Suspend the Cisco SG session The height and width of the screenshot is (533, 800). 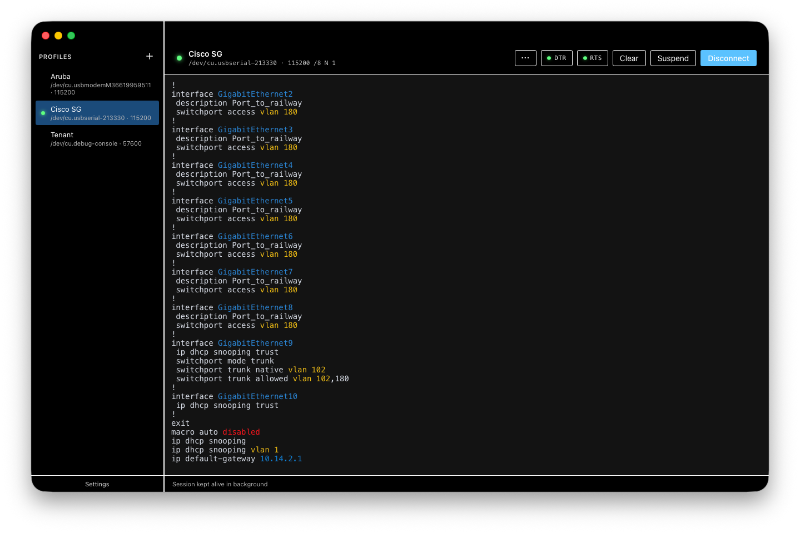coord(673,58)
